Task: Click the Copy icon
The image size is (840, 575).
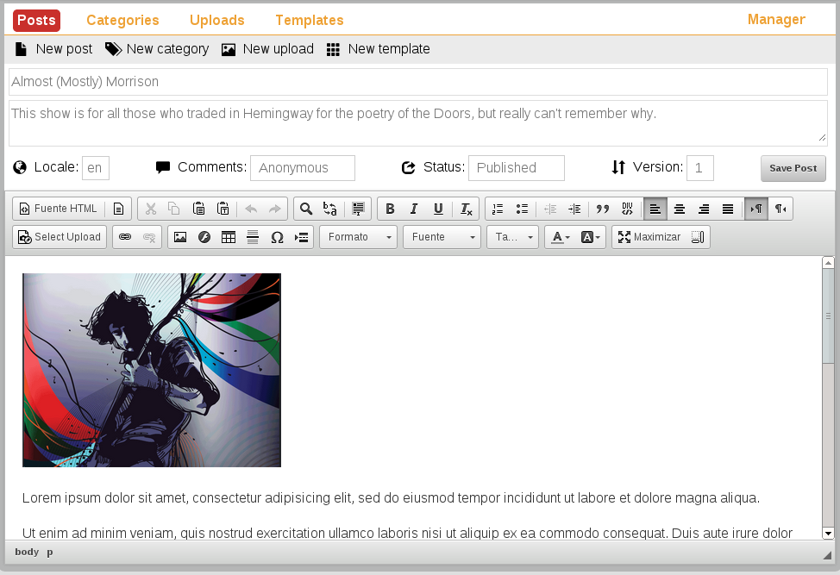Action: pos(173,209)
